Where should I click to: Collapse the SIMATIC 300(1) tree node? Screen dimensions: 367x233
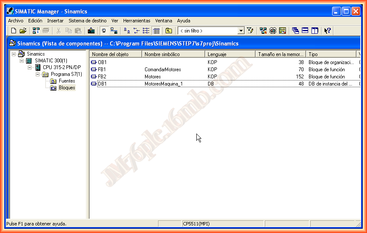(22, 61)
